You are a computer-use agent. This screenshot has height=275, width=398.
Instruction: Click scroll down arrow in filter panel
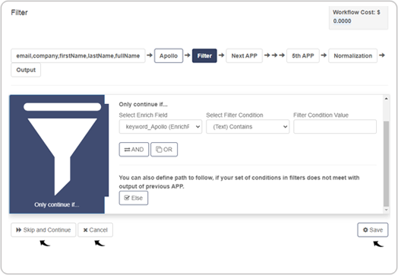click(387, 210)
